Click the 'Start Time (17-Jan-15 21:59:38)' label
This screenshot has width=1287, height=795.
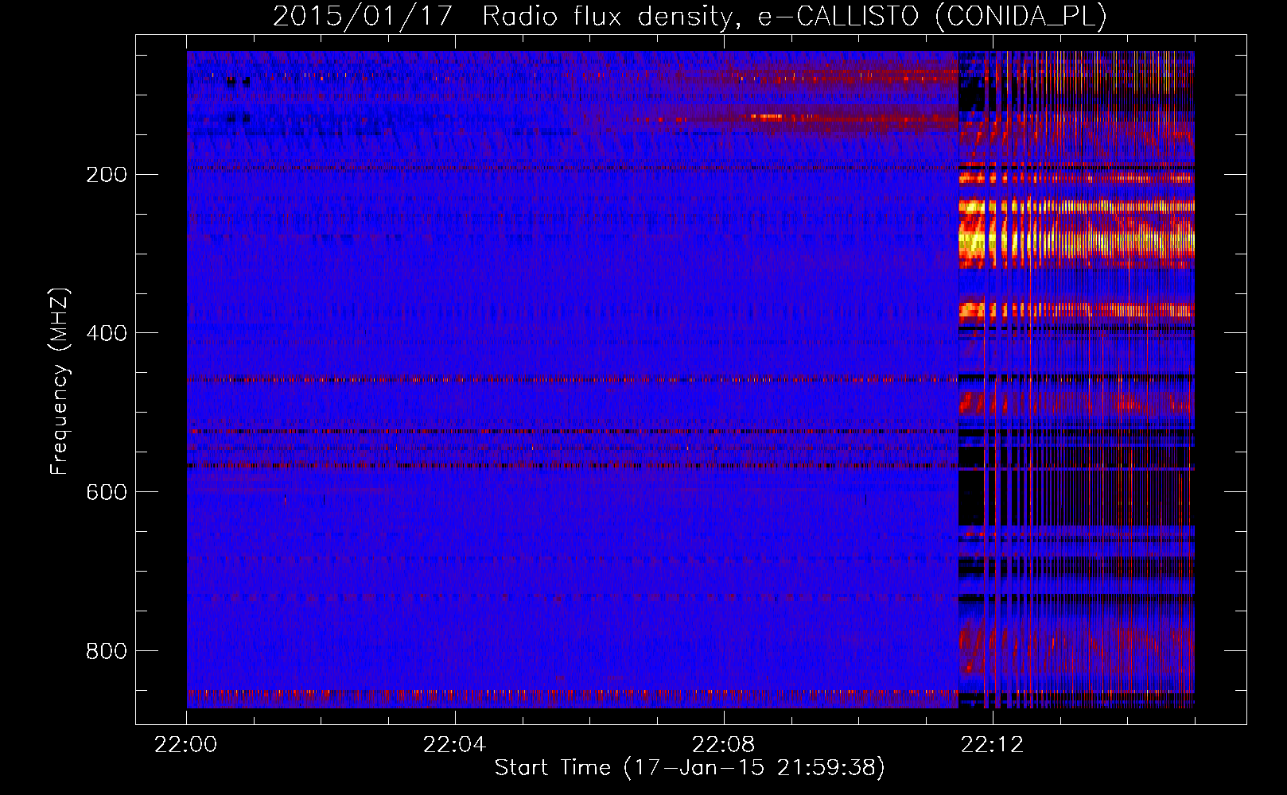coord(690,768)
